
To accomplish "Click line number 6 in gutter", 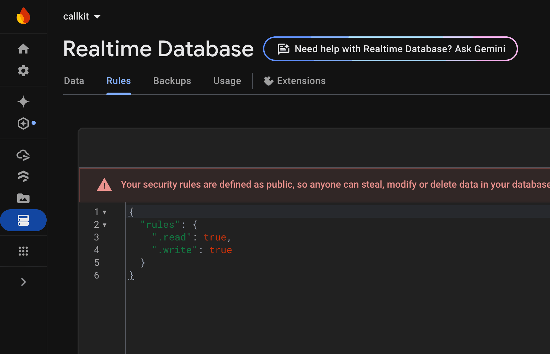I will [x=96, y=275].
